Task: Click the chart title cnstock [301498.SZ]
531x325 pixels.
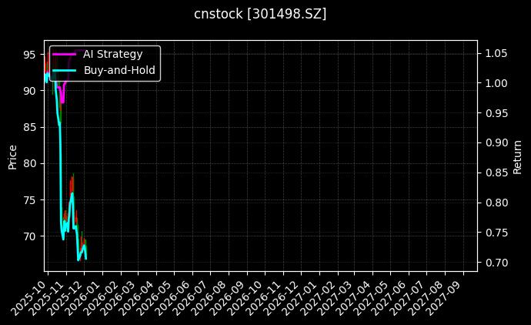Action: click(x=260, y=14)
